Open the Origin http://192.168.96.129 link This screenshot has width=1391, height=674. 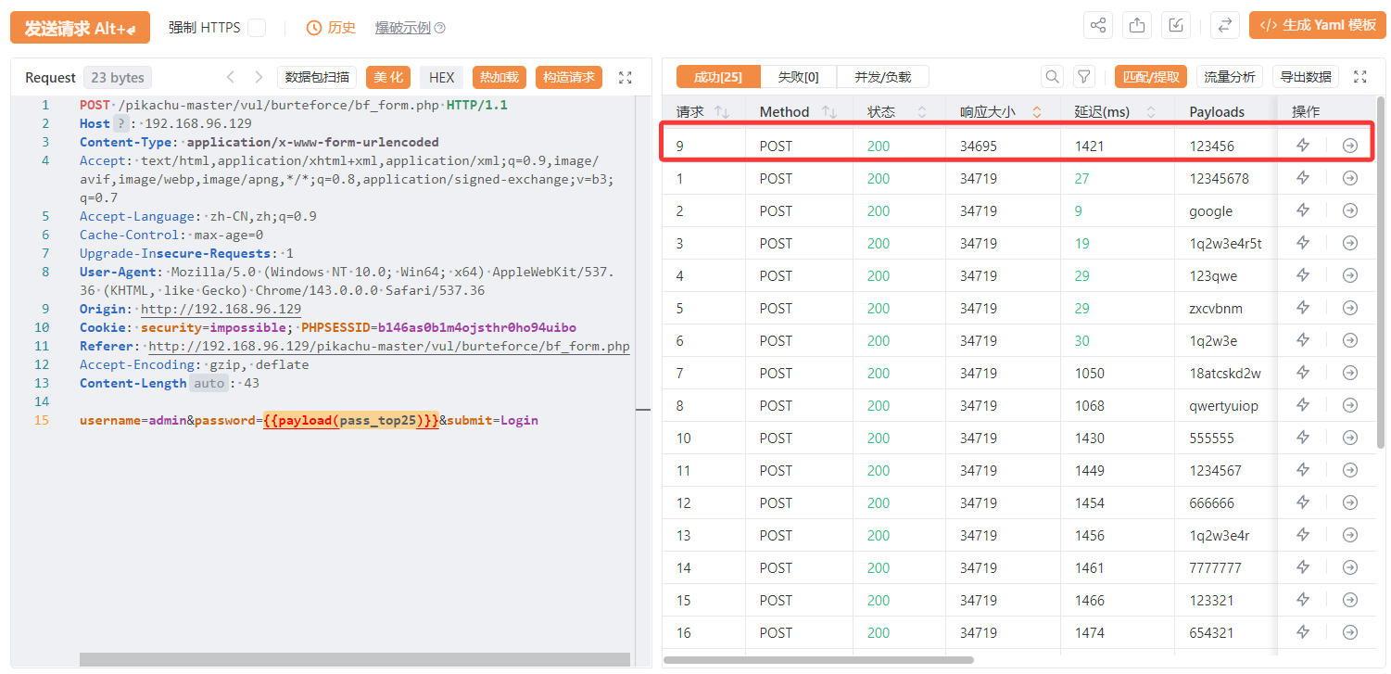[221, 309]
